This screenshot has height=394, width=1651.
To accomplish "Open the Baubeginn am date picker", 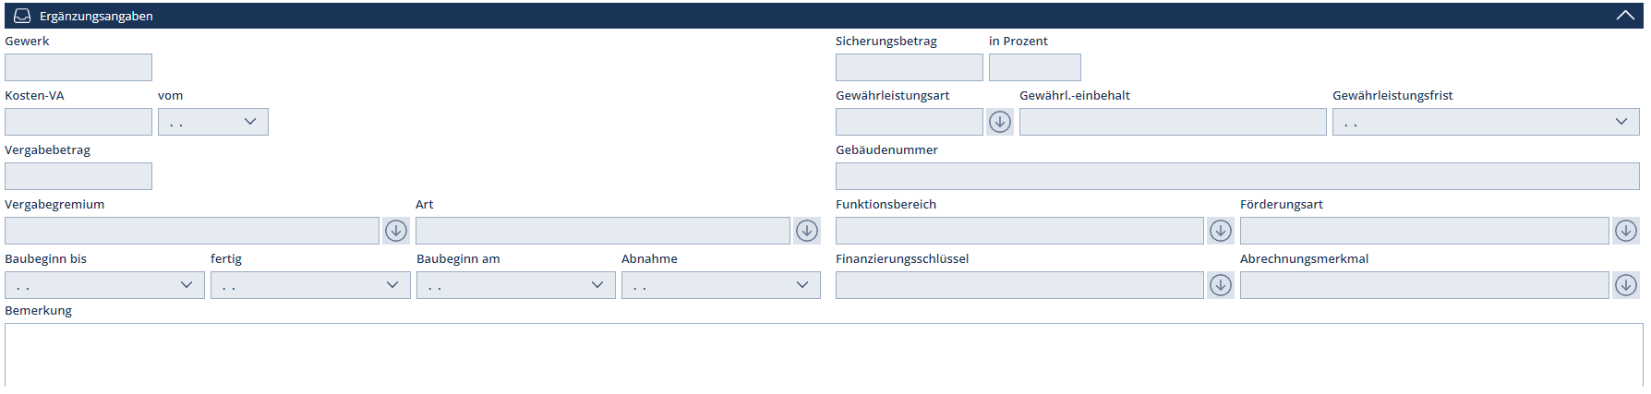I will click(x=597, y=285).
